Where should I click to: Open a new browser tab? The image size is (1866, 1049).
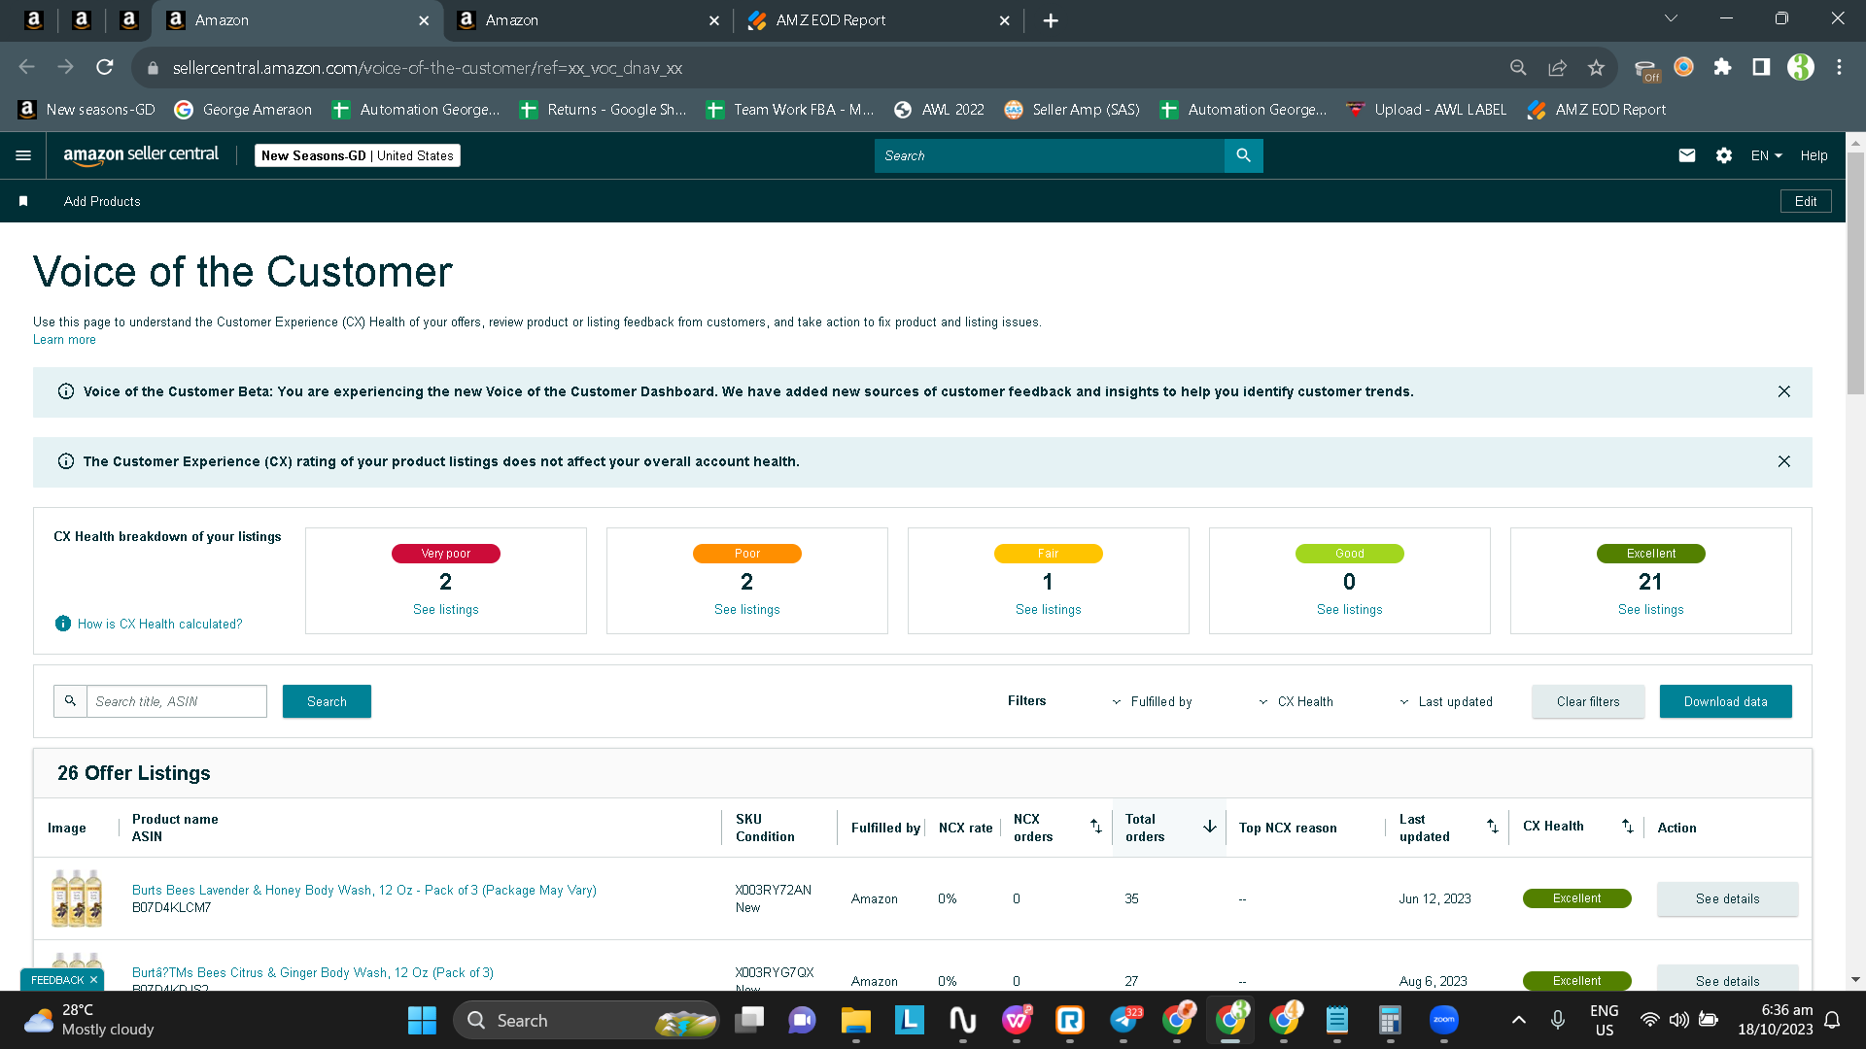coord(1051,20)
